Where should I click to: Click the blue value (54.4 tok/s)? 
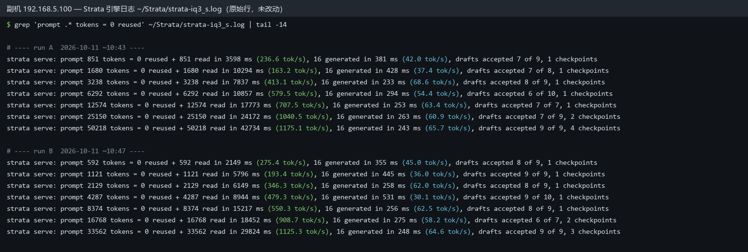point(436,94)
